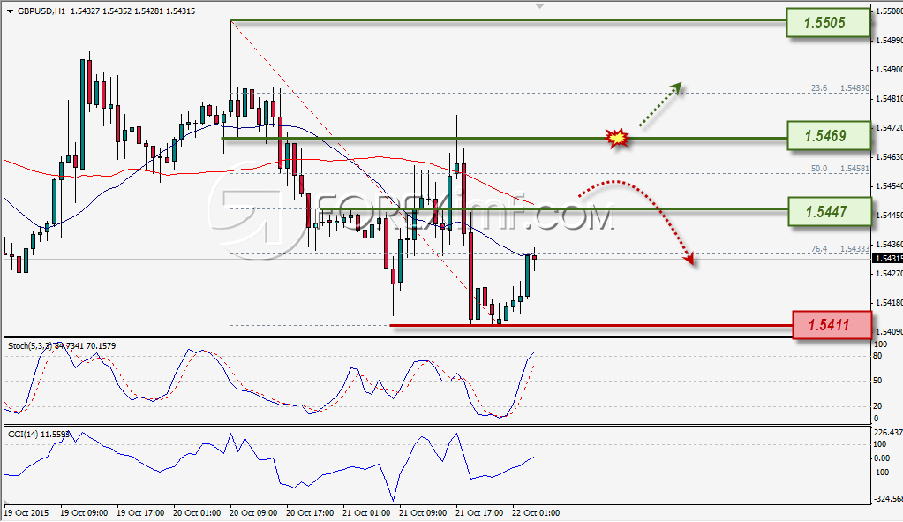
Task: Click price axis value 1.54900
Action: click(889, 69)
